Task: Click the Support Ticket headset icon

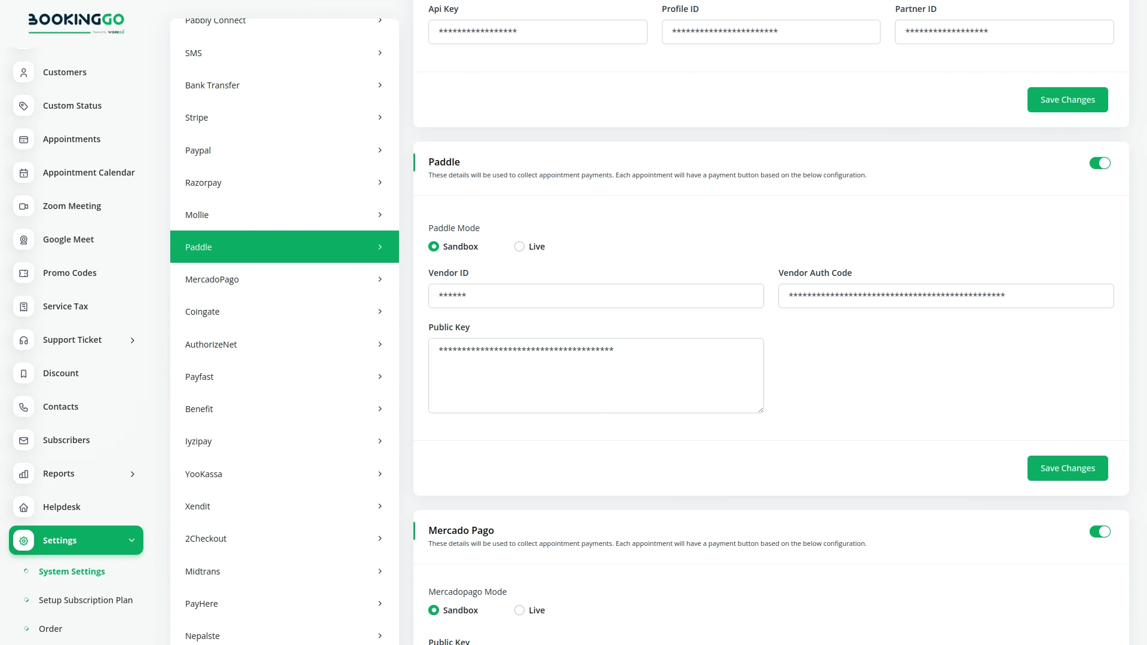Action: point(23,340)
